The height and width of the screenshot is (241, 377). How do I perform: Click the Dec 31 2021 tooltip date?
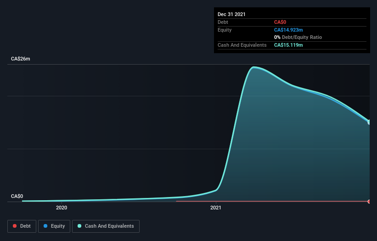[231, 14]
